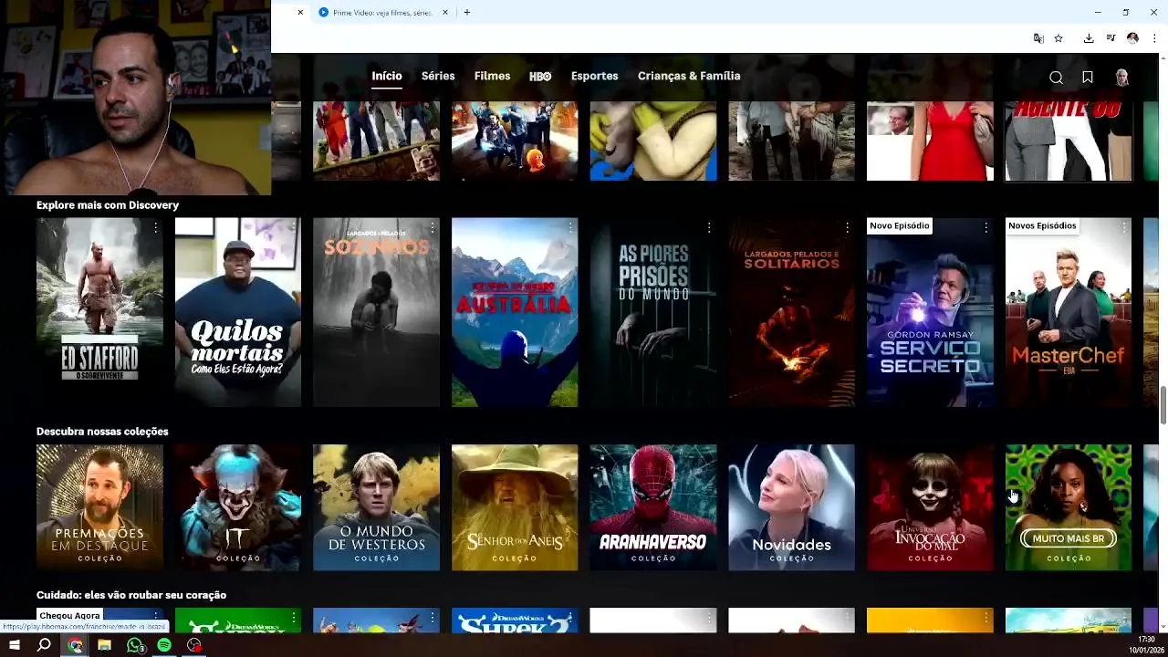Viewport: 1168px width, 657px height.
Task: Click the Google Translate icon in address bar
Action: click(x=1038, y=38)
